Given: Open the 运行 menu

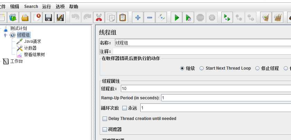Looking at the screenshot, I should tap(46, 7).
